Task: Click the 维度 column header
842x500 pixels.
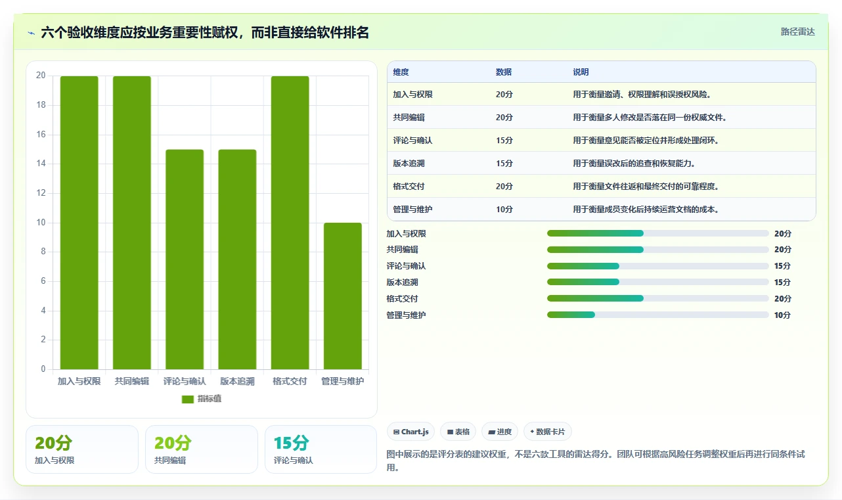Action: point(401,72)
